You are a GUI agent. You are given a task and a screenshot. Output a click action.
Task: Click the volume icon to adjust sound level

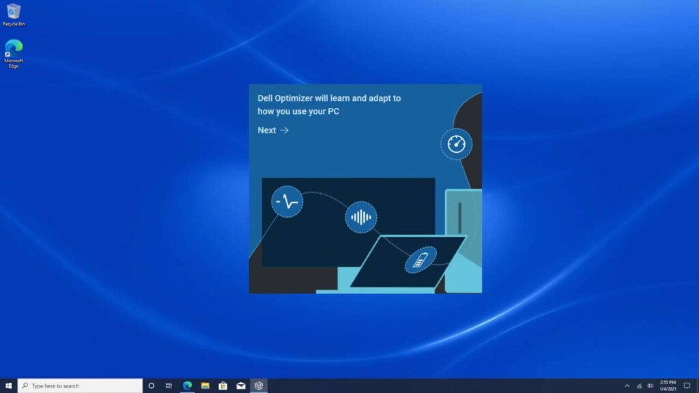coord(651,385)
